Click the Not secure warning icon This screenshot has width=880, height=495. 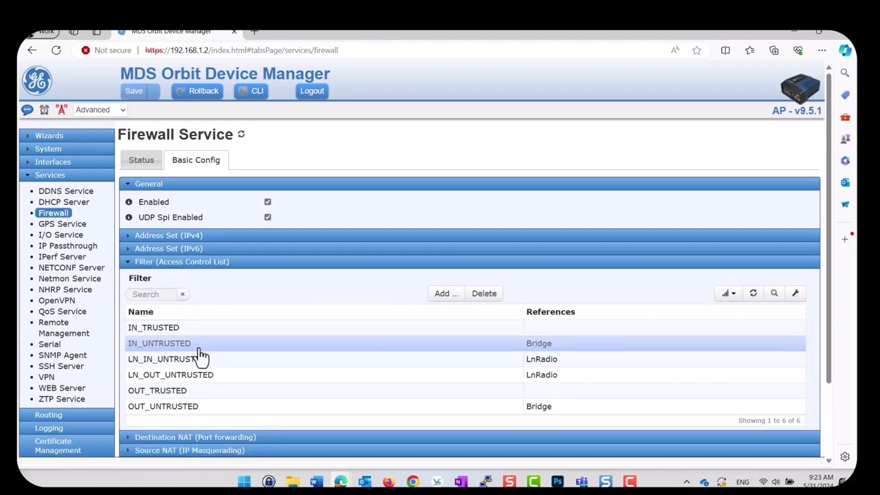coord(85,50)
